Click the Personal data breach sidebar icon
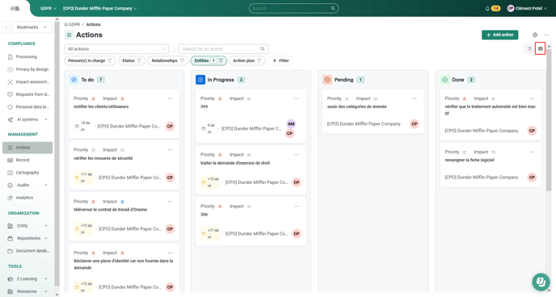Screen dimensions: 556x297 pos(10,107)
